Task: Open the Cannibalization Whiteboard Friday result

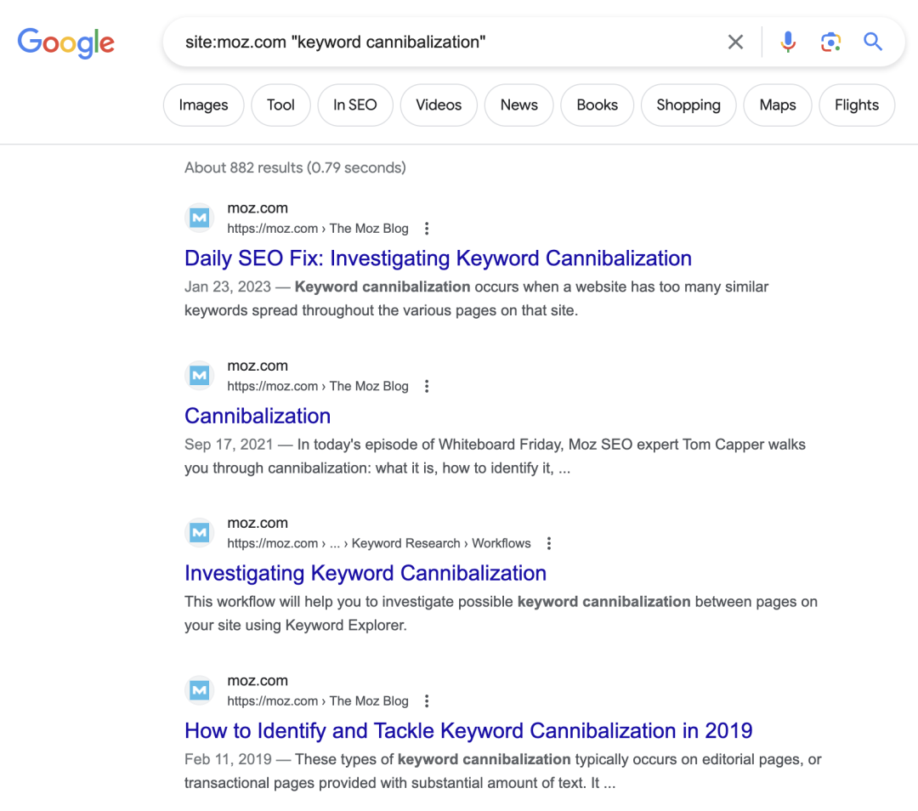Action: [x=258, y=416]
